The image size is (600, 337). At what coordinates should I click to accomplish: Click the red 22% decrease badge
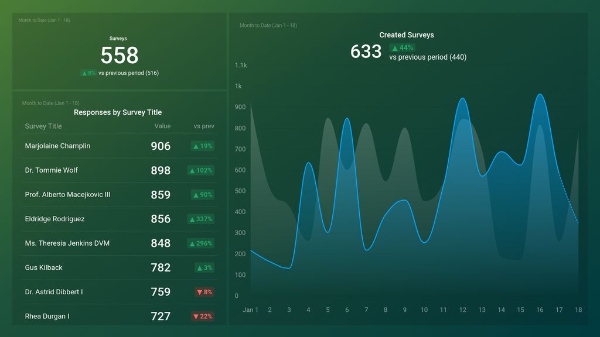click(203, 317)
